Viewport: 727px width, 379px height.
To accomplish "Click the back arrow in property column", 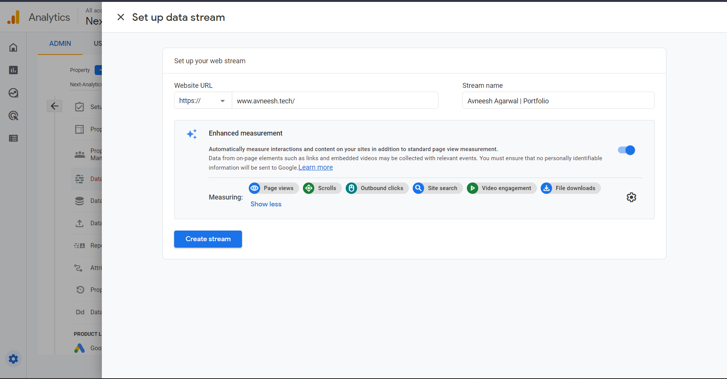I will tap(55, 106).
